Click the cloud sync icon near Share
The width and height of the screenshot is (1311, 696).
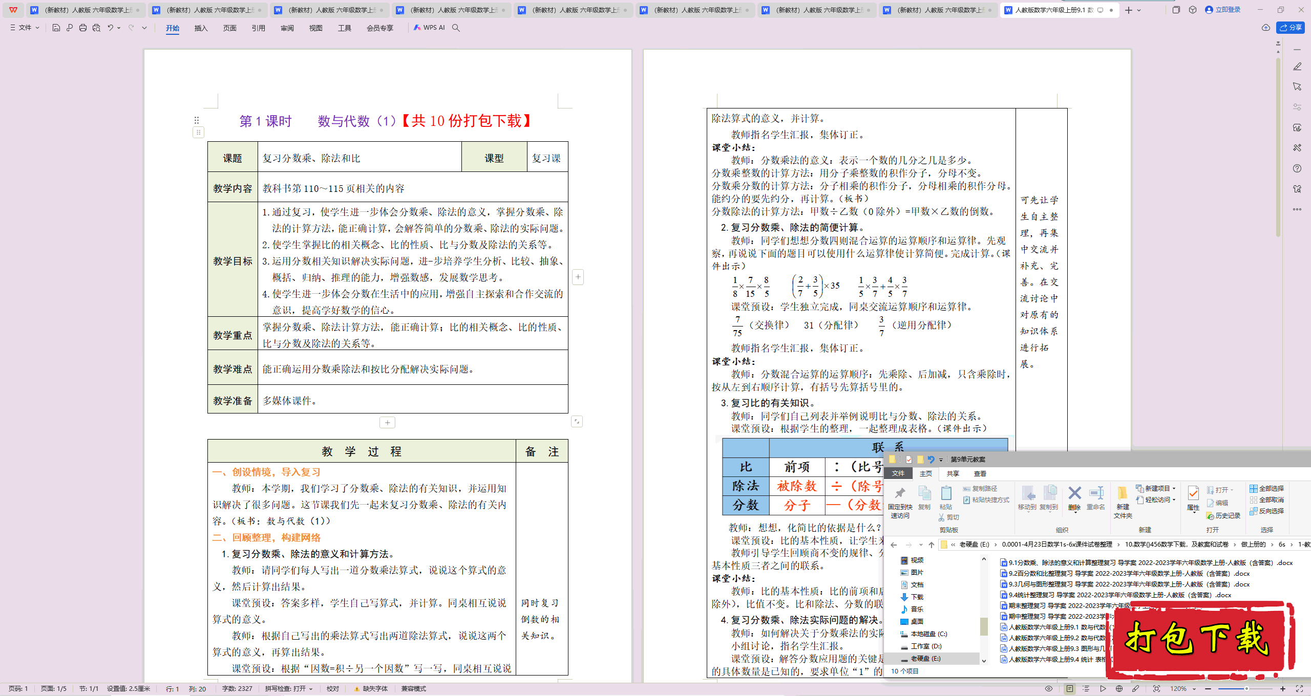point(1266,28)
